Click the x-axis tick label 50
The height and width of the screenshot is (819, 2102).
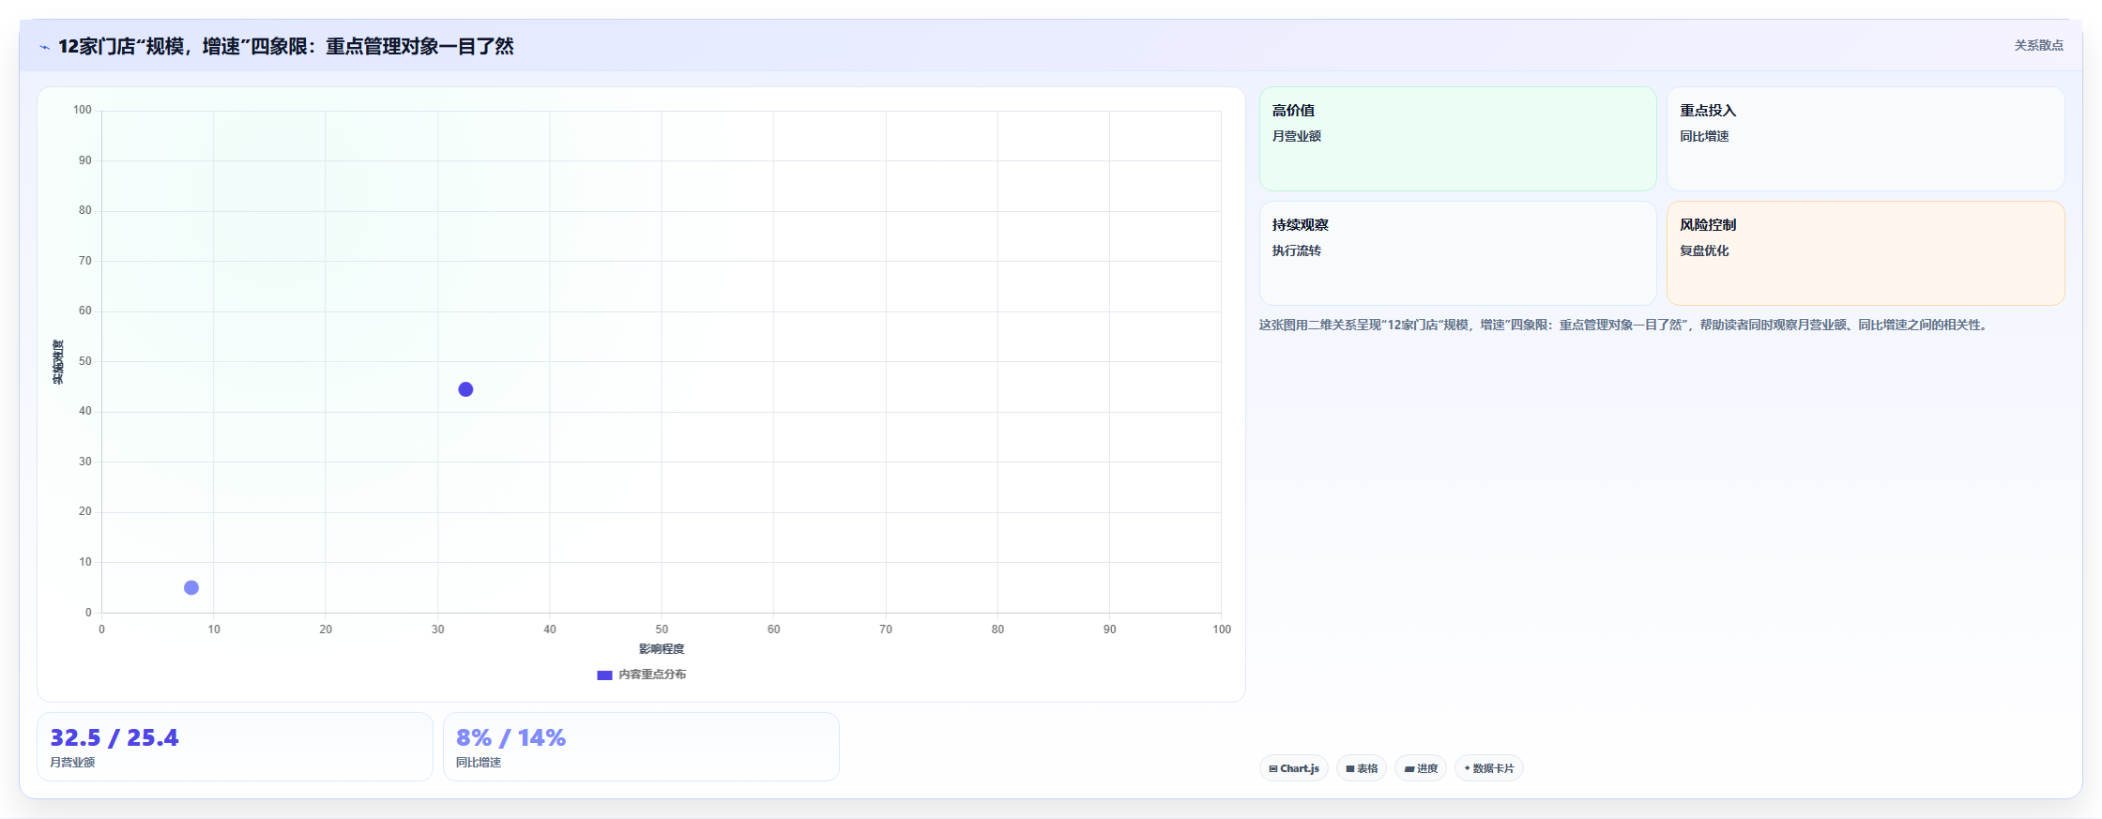pyautogui.click(x=662, y=629)
